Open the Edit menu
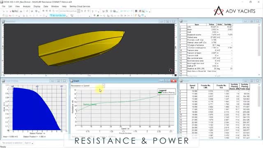 tap(10, 7)
